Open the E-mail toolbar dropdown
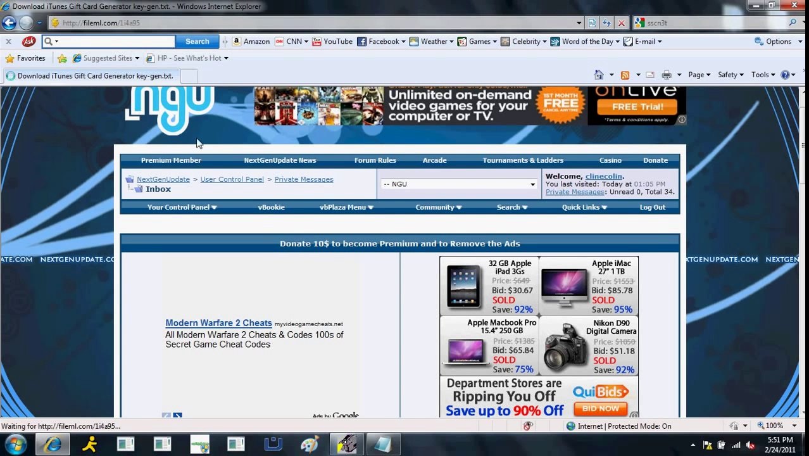The image size is (809, 456). tap(660, 42)
